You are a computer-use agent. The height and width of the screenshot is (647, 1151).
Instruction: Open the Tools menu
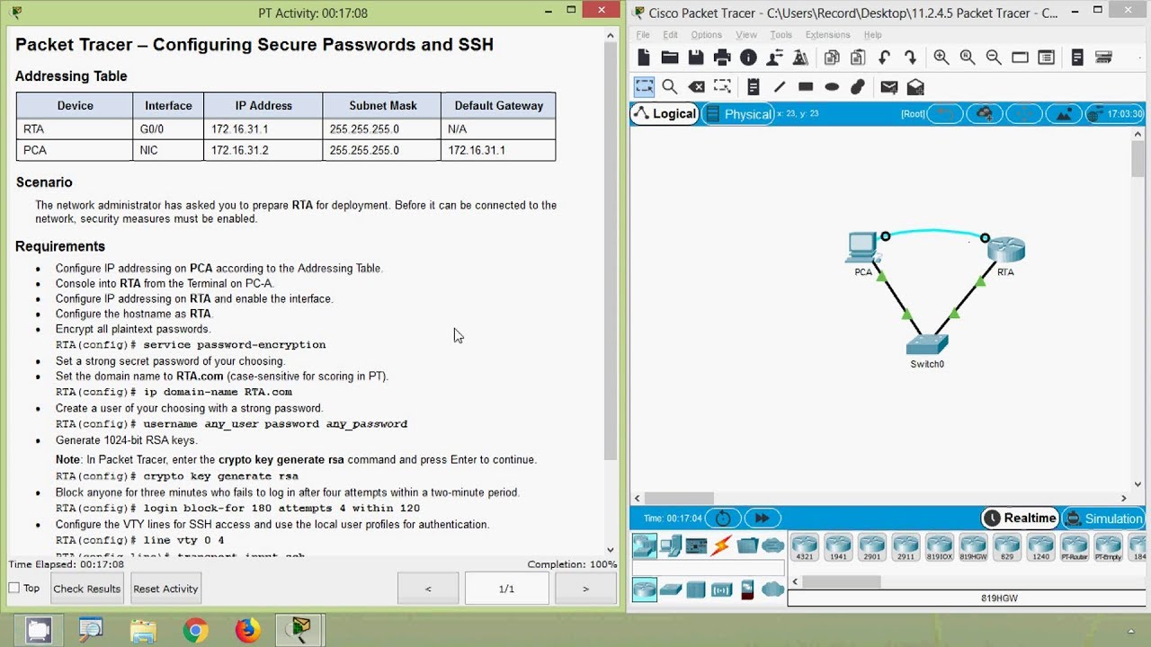point(781,35)
